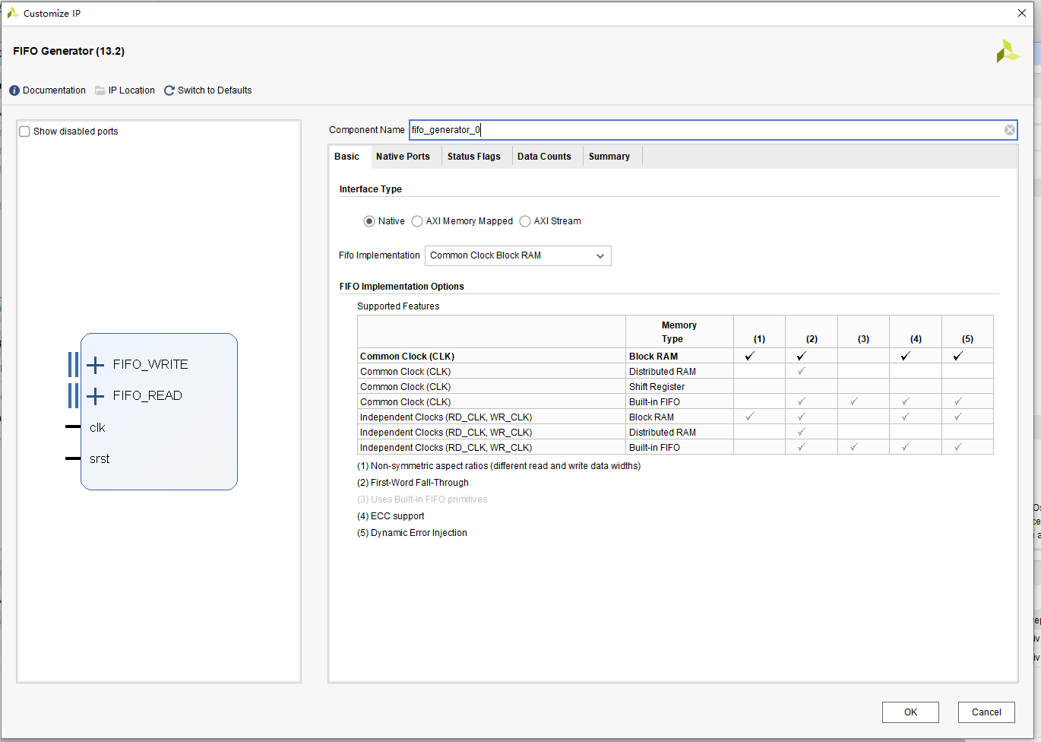Click the Memory Type column header
This screenshot has height=742, width=1041.
click(679, 332)
